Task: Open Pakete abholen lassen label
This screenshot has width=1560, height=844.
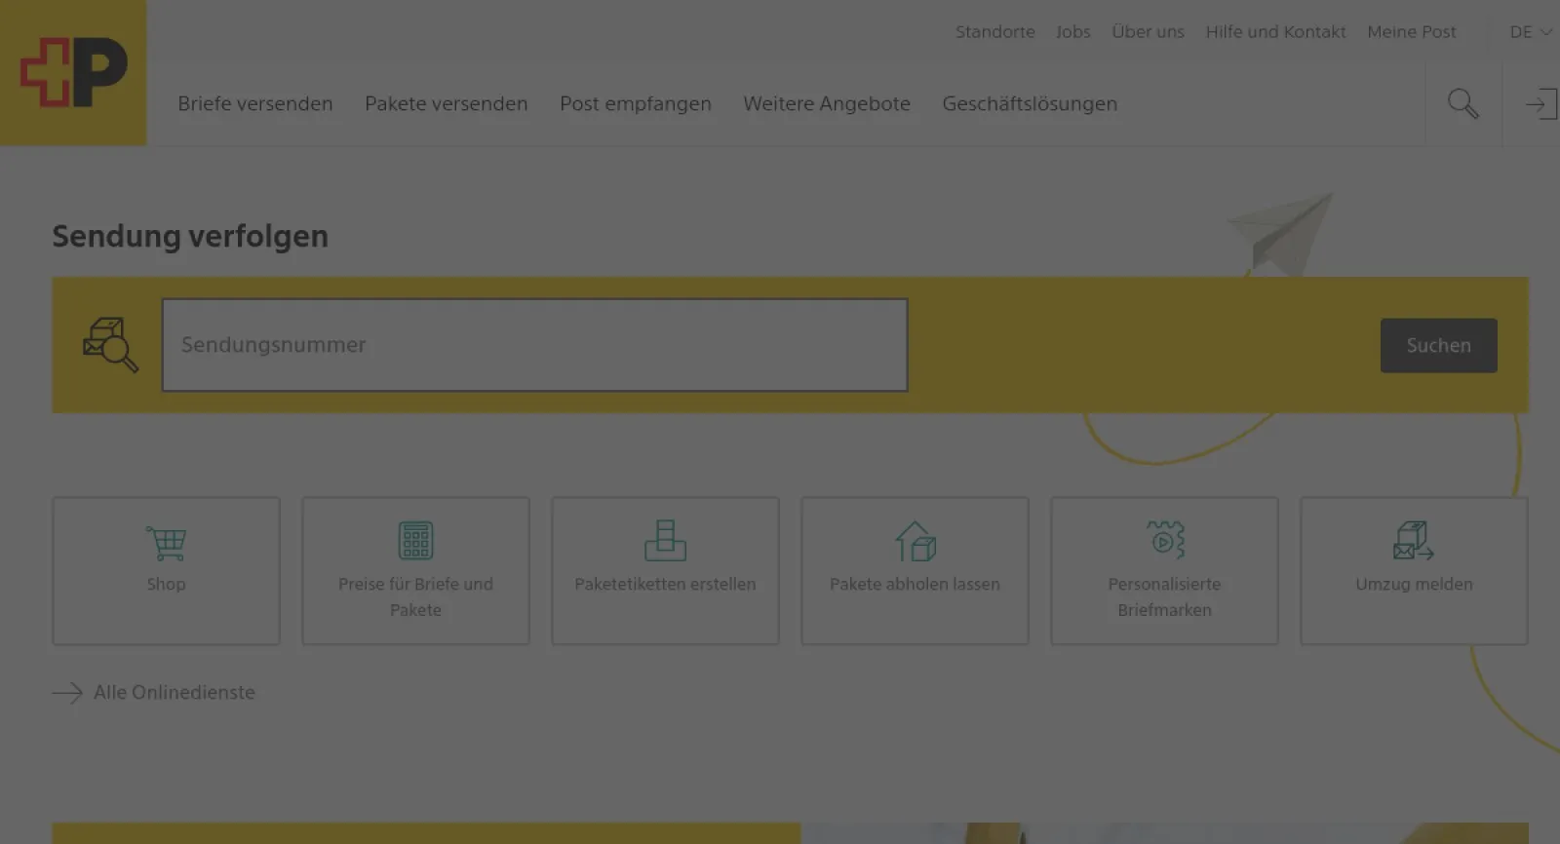Action: [x=915, y=584]
